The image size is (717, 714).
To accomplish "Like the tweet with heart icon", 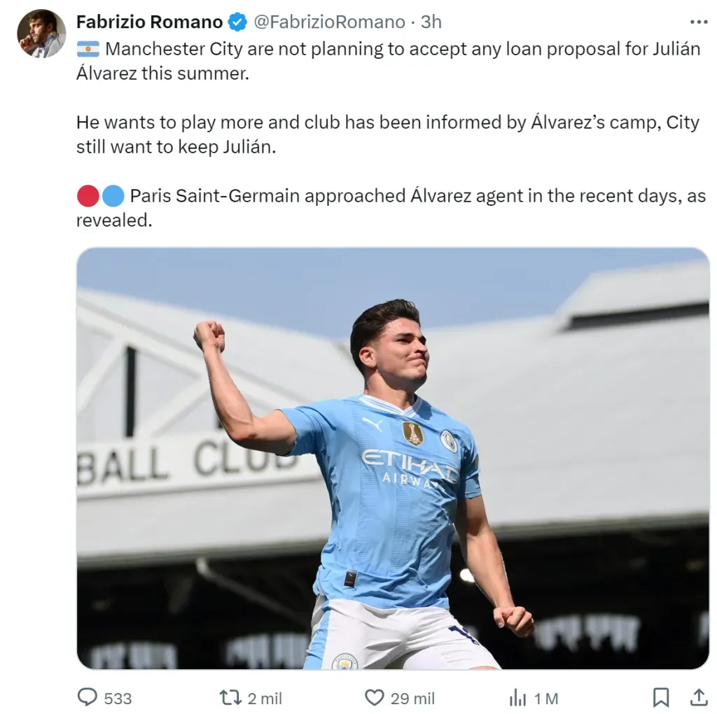I will click(374, 697).
